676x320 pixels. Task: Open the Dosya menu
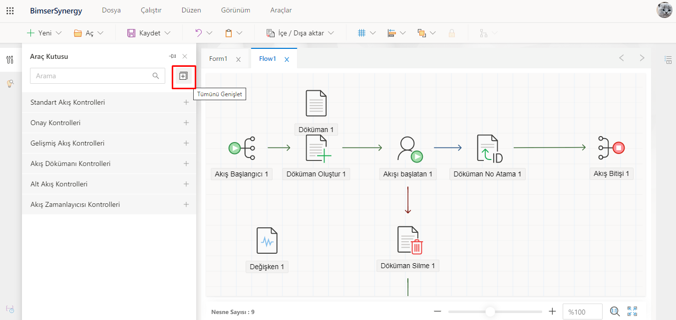coord(111,10)
